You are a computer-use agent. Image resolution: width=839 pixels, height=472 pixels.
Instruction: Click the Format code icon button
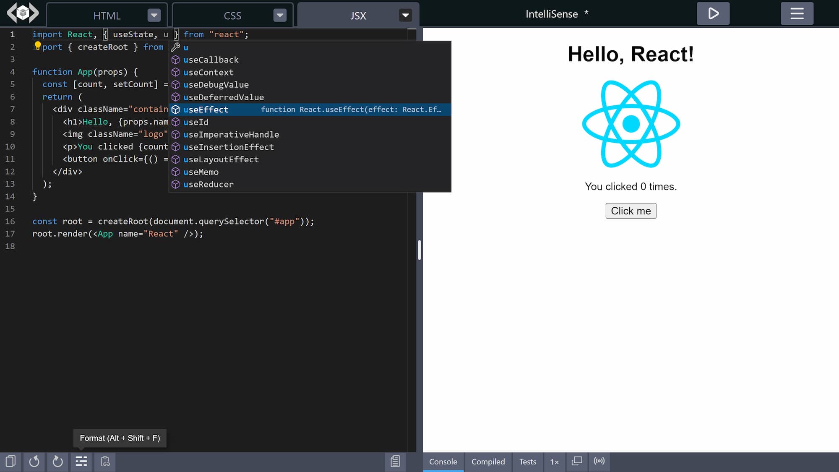[81, 461]
